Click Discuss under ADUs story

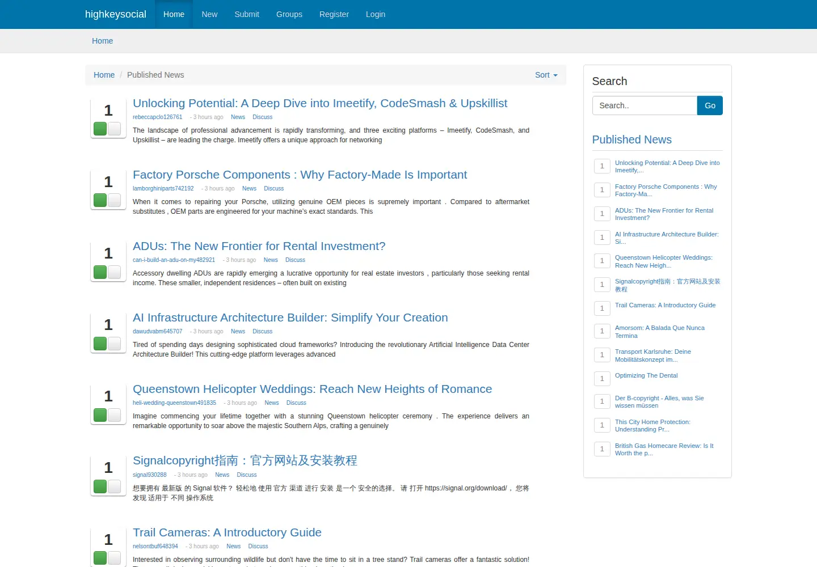tap(295, 260)
